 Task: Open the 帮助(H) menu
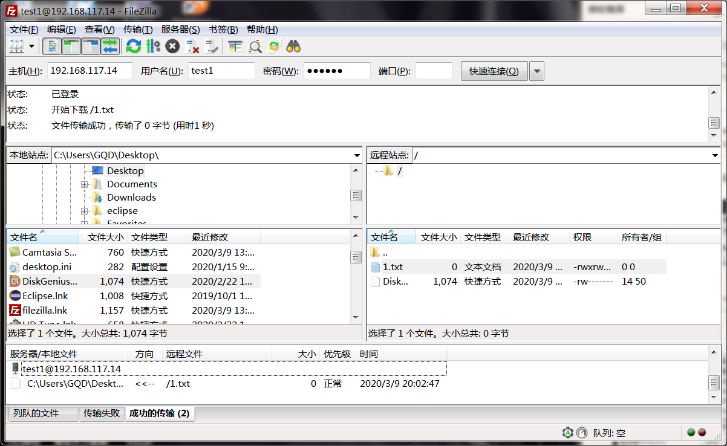tap(262, 29)
